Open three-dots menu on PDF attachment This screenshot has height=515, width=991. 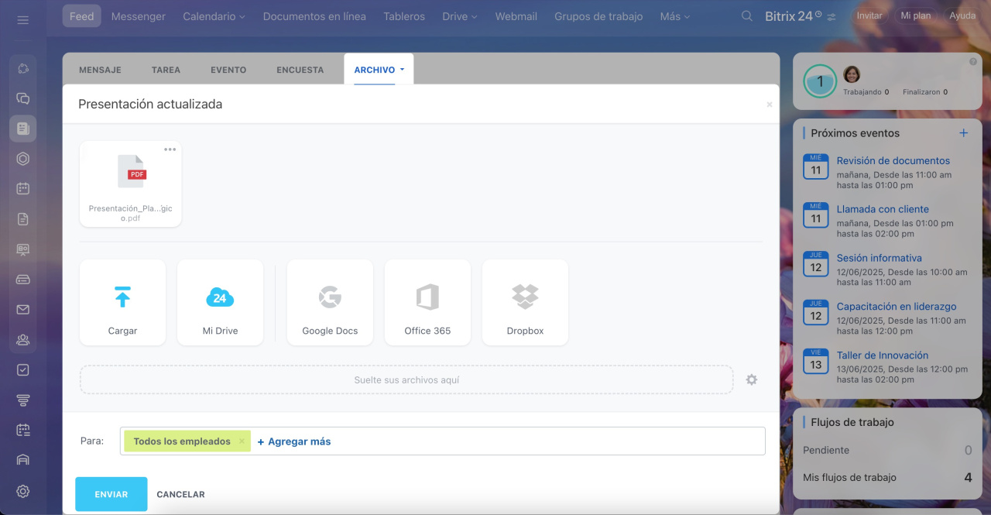170,149
